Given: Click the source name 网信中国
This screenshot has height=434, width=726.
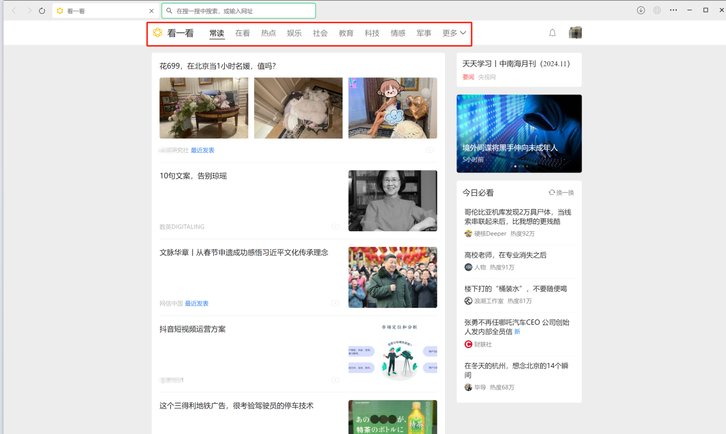Looking at the screenshot, I should pos(171,303).
